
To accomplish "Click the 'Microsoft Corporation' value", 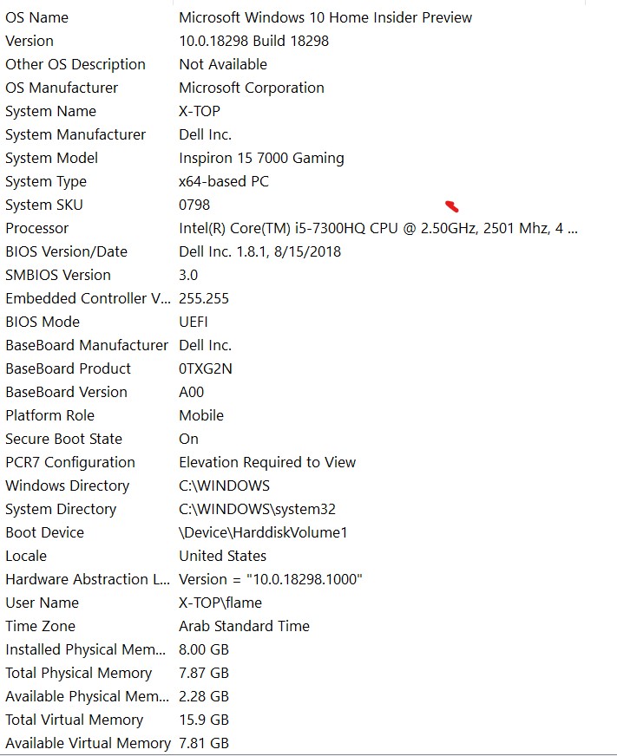I will 251,88.
